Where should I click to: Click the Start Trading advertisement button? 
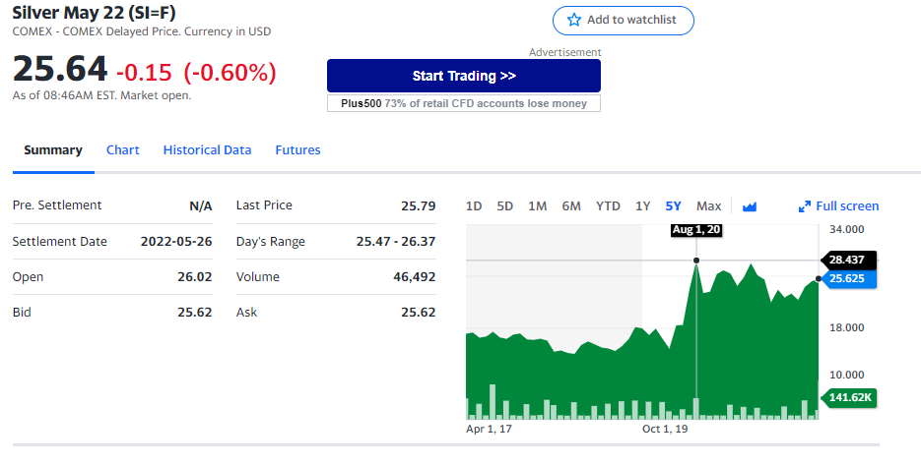[x=464, y=76]
